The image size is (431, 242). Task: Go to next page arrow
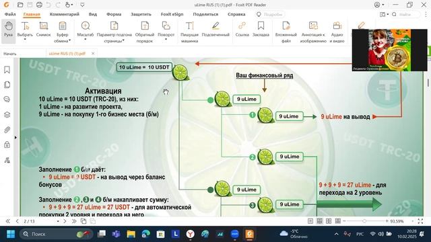pos(65,221)
